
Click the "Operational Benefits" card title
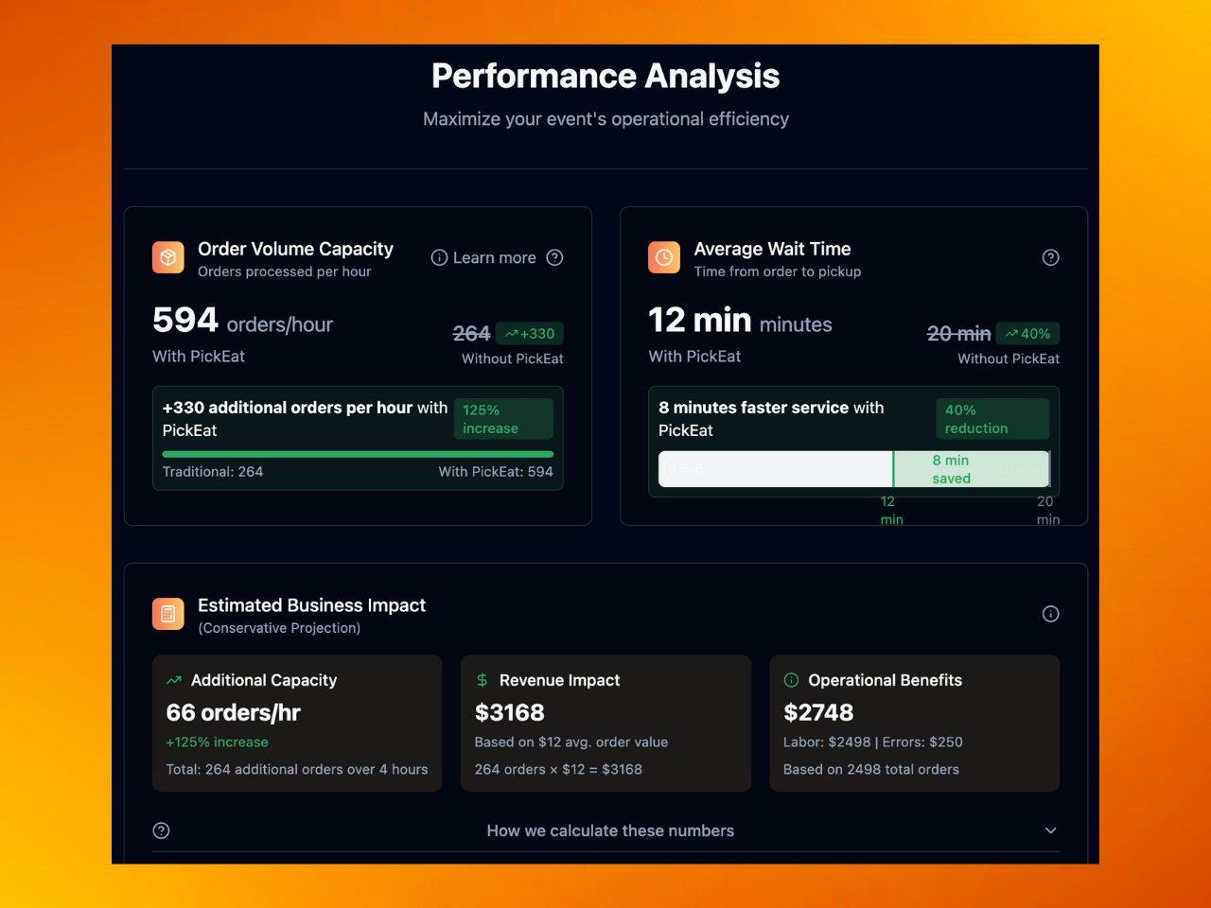[x=885, y=680]
